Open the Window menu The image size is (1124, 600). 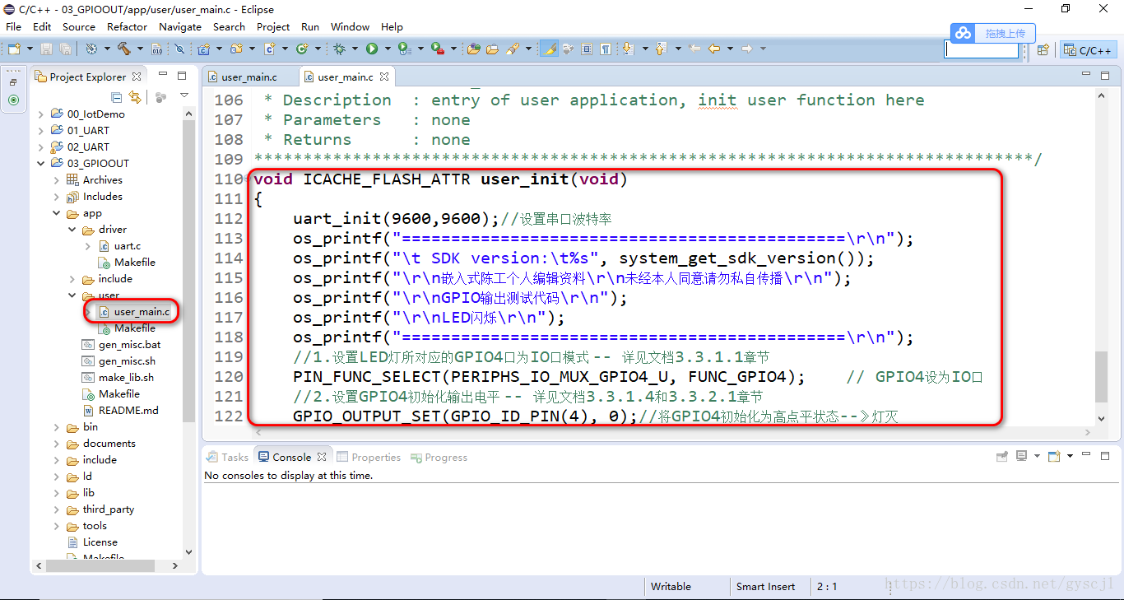tap(350, 26)
